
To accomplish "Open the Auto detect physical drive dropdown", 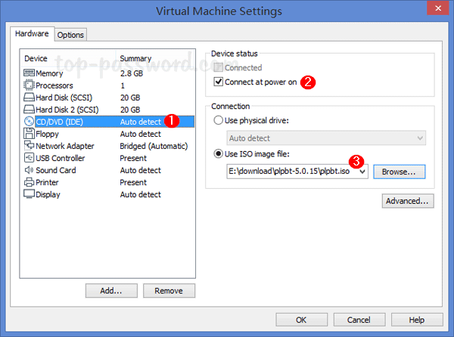I will coord(420,138).
